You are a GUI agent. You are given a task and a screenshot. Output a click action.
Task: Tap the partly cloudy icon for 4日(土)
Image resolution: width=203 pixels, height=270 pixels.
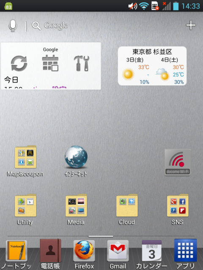pos(162,74)
